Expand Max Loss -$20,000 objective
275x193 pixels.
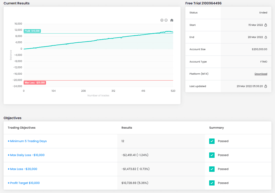22,169
